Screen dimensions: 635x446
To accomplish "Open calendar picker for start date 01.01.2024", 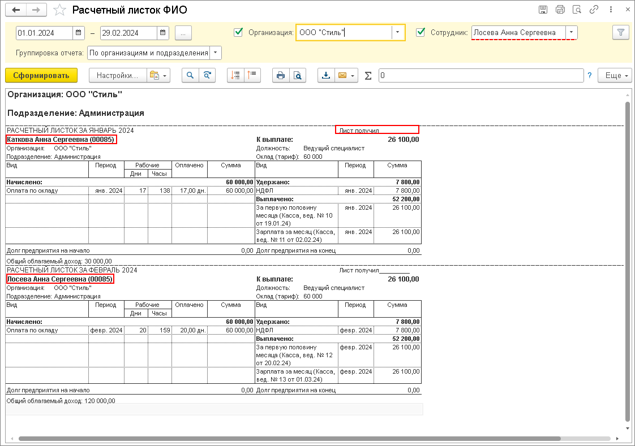I will pos(79,33).
